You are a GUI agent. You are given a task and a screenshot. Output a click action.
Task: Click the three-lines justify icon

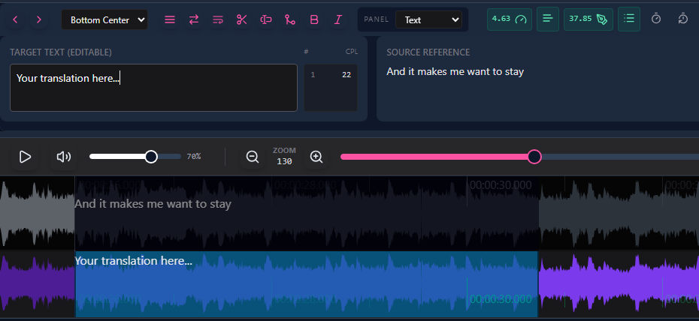pyautogui.click(x=170, y=19)
